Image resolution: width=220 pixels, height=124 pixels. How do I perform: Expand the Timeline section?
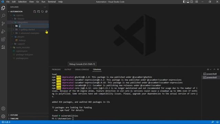tap(28, 118)
